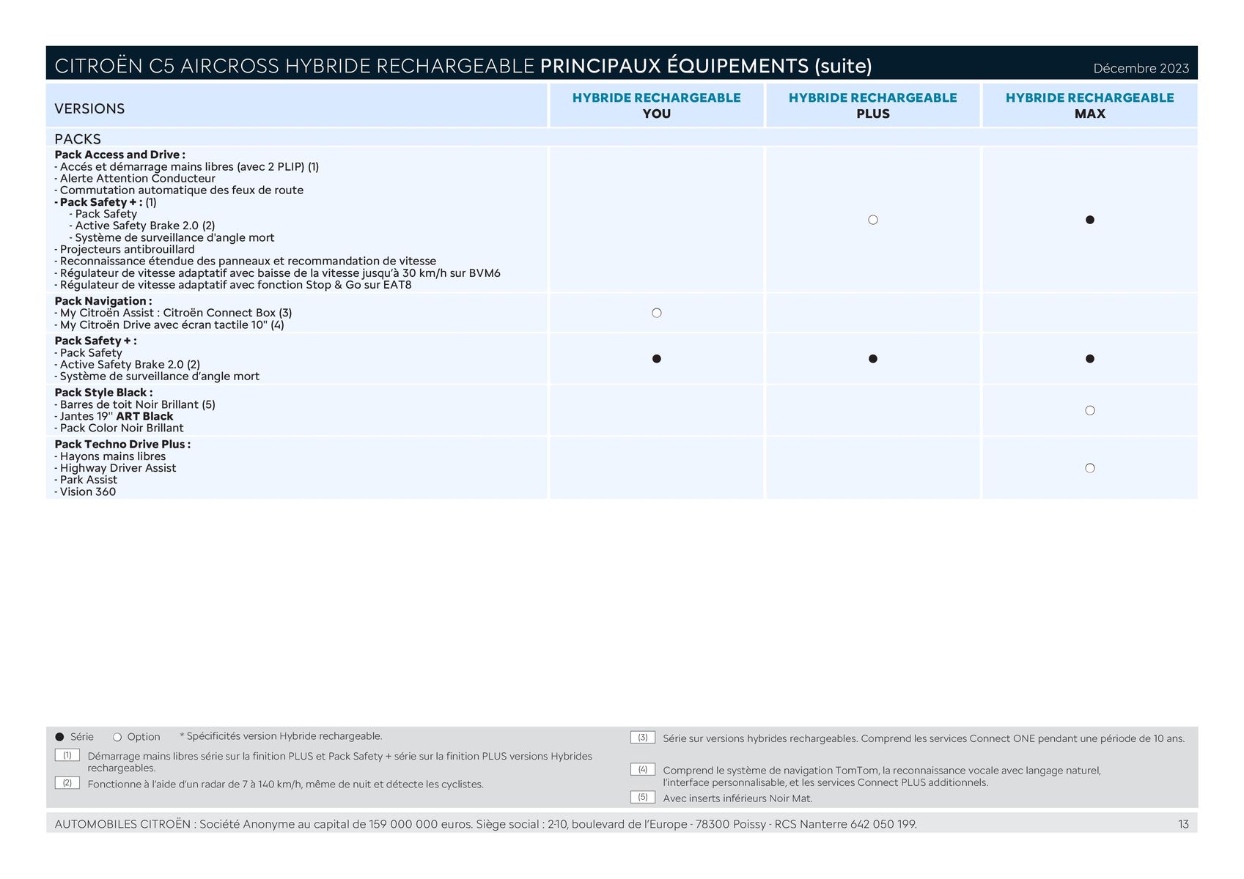The width and height of the screenshot is (1244, 879).
Task: Click 'Commutation automatique des feux de route'
Action: pyautogui.click(x=179, y=190)
